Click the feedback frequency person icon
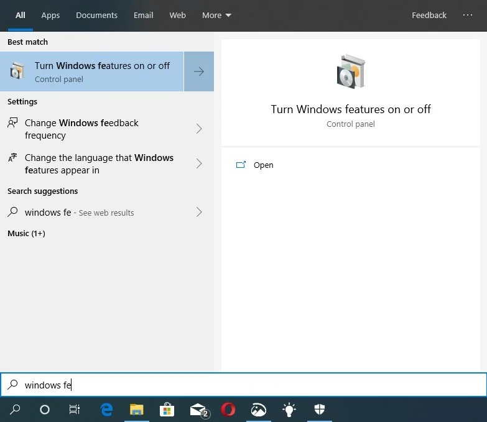The image size is (487, 422). click(x=12, y=123)
